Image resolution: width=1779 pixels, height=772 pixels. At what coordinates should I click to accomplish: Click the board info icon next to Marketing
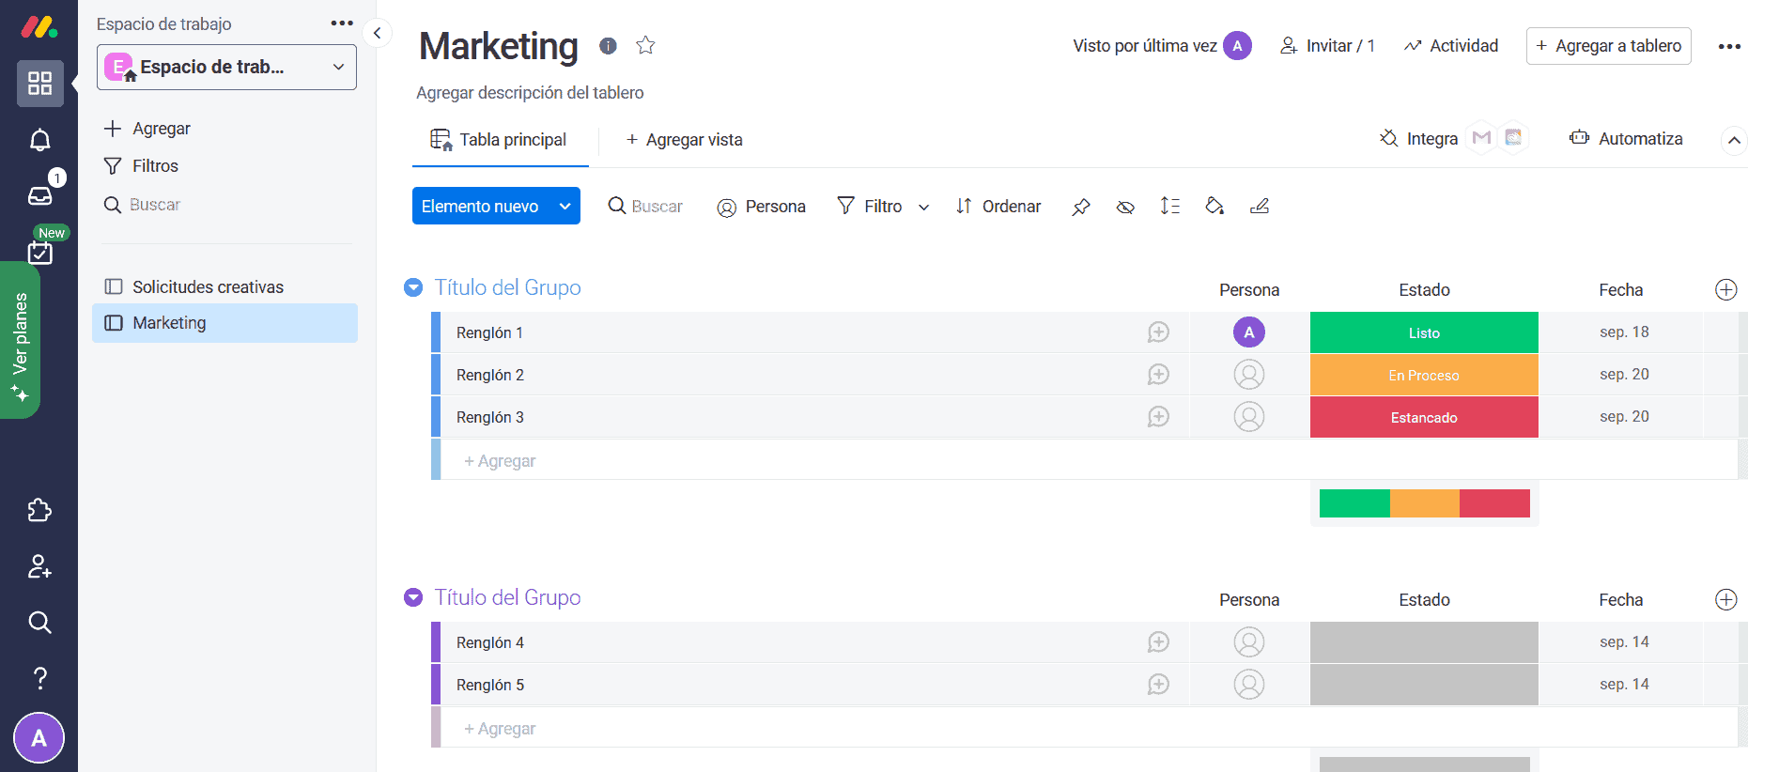coord(608,45)
